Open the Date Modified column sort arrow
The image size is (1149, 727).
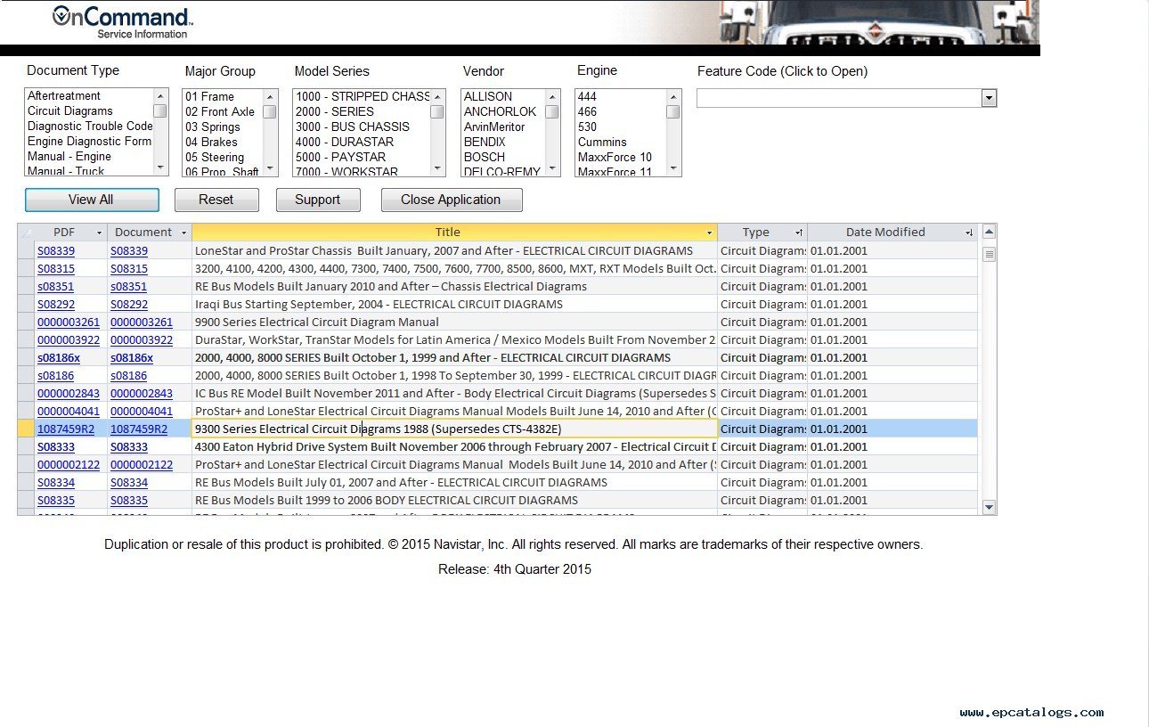[969, 233]
